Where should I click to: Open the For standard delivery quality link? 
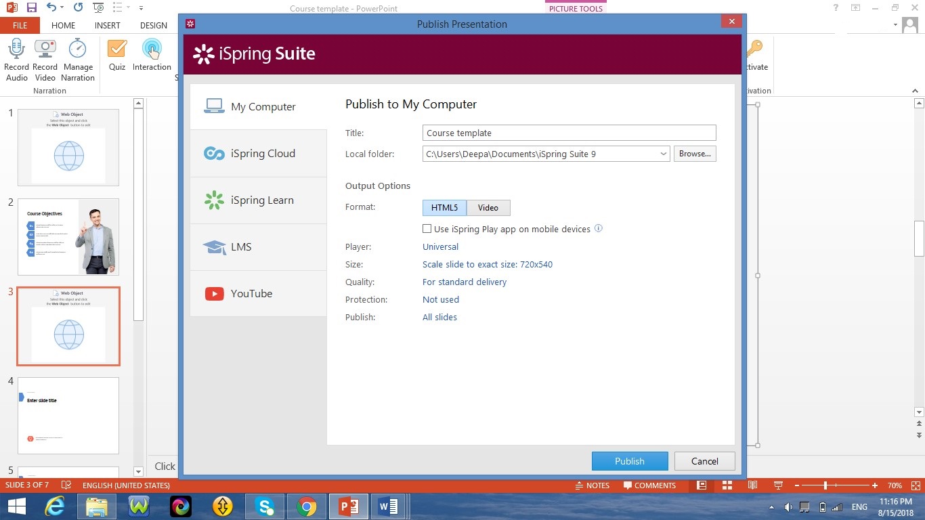[465, 282]
